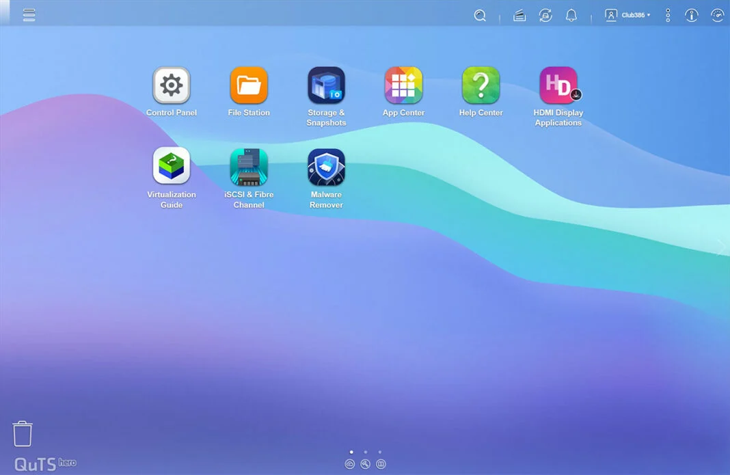Expand the Club386 user dropdown
730x475 pixels.
628,15
